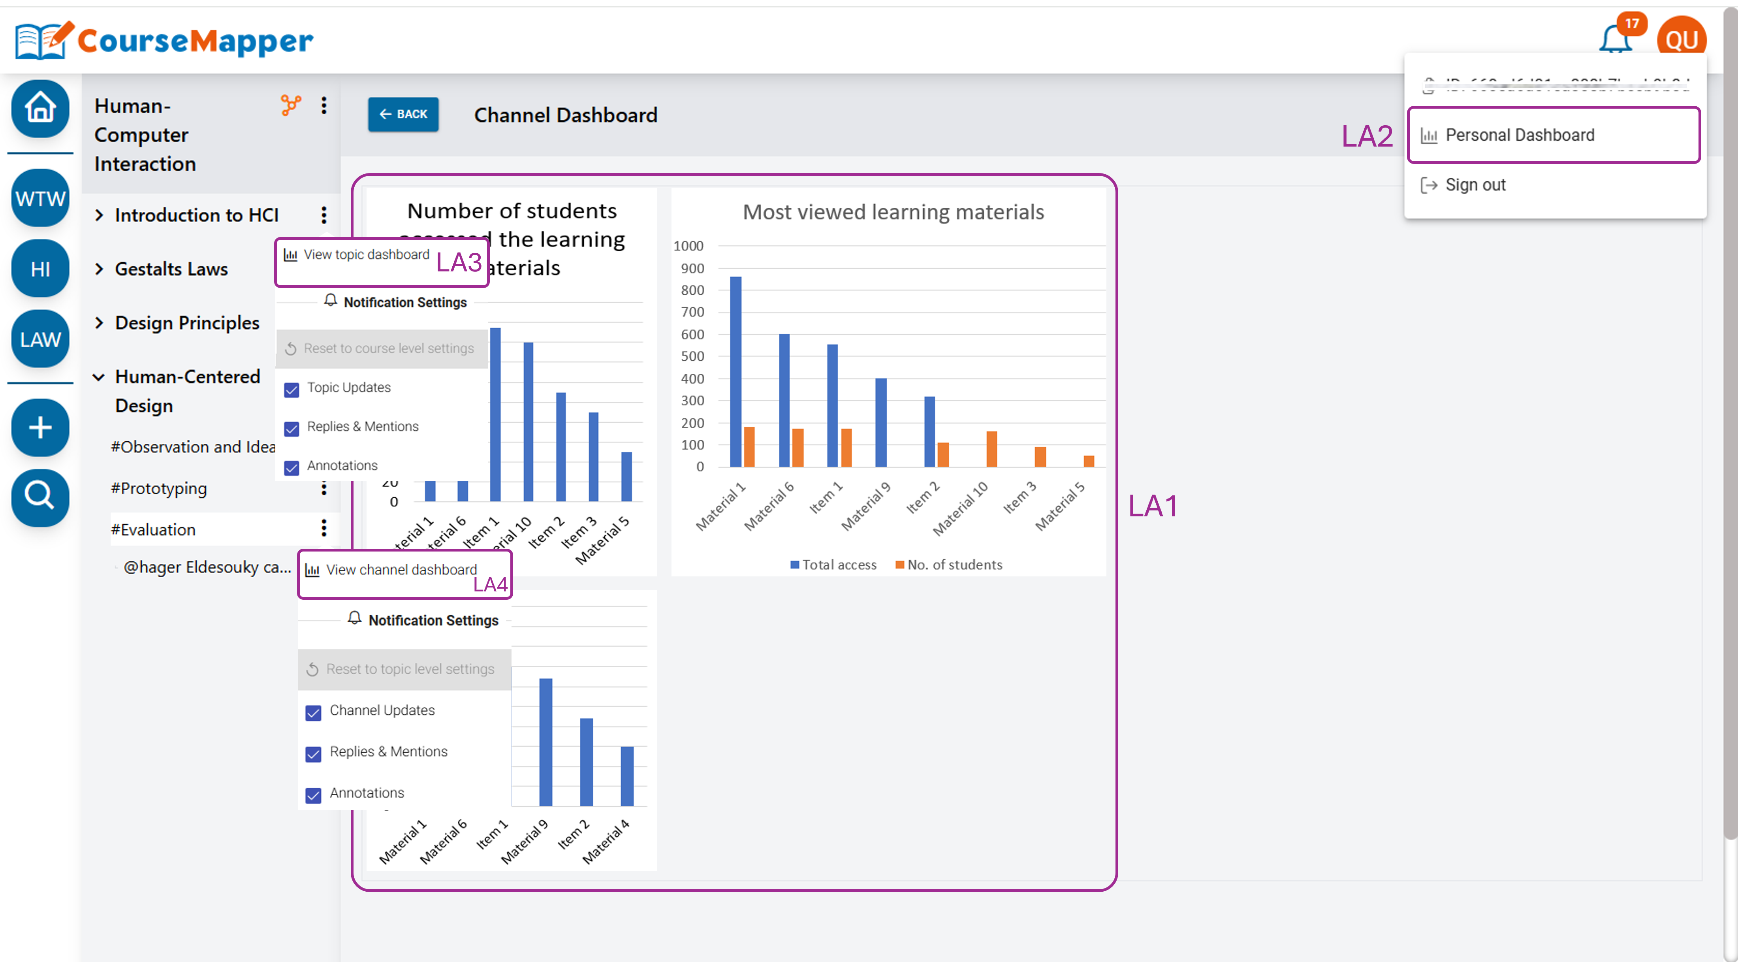Image resolution: width=1738 pixels, height=962 pixels.
Task: Uncheck the Topic Updates checkbox
Action: pyautogui.click(x=292, y=389)
